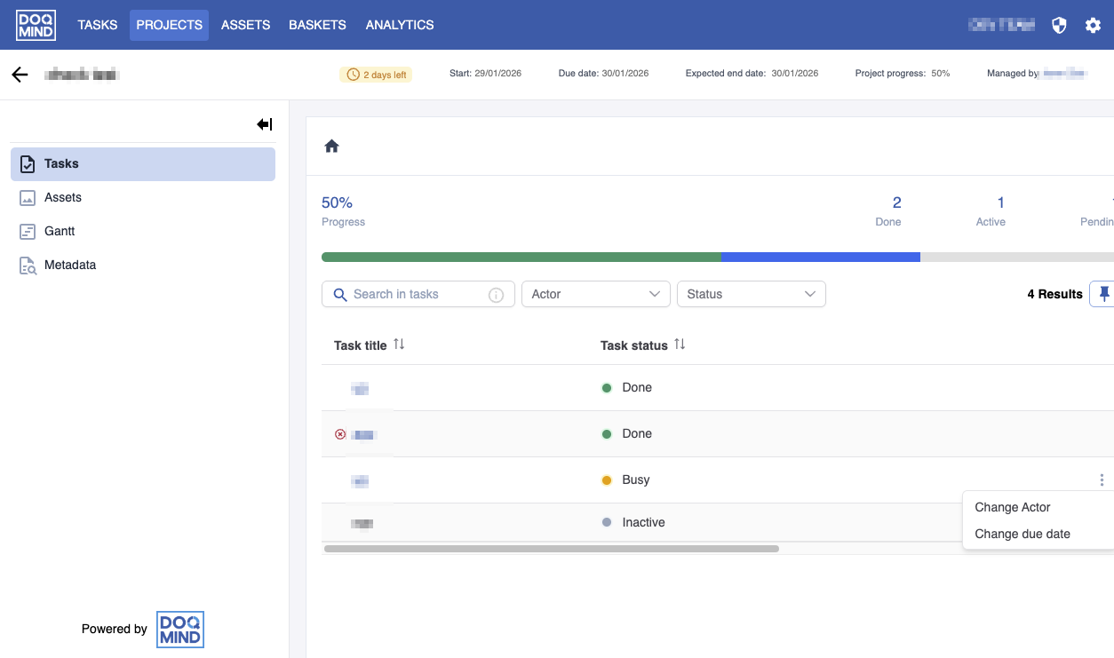Open the three-dot menu on Busy task

click(1102, 480)
